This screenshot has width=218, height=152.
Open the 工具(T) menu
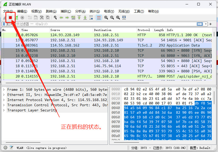(x=139, y=11)
